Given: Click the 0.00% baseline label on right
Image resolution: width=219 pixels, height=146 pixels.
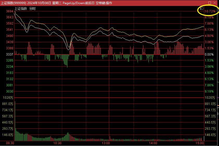Looking at the screenshot, I should tap(209, 55).
